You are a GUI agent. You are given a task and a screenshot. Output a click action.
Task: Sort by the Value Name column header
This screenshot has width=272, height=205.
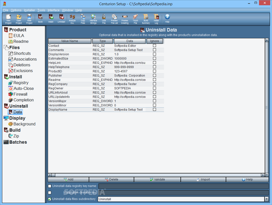pyautogui.click(x=69, y=41)
